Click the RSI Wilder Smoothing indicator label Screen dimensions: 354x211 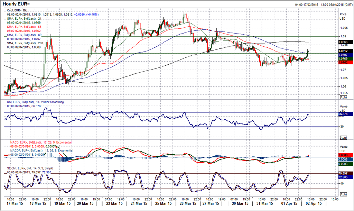click(x=36, y=102)
